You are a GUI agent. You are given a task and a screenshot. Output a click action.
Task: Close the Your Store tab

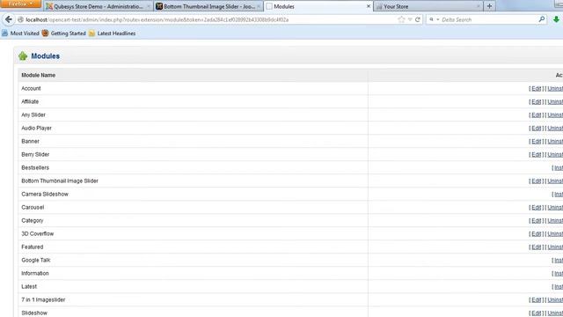click(479, 6)
